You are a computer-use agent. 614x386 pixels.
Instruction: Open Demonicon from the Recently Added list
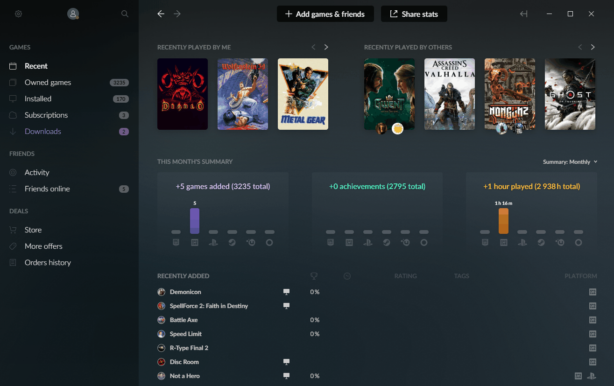coord(185,292)
